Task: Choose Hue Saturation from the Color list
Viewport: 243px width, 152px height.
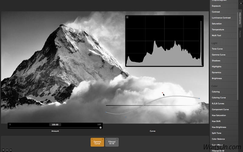Action: click(x=219, y=116)
